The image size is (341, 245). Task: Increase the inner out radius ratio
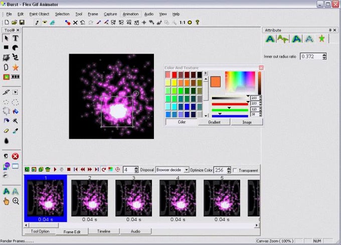coord(325,55)
